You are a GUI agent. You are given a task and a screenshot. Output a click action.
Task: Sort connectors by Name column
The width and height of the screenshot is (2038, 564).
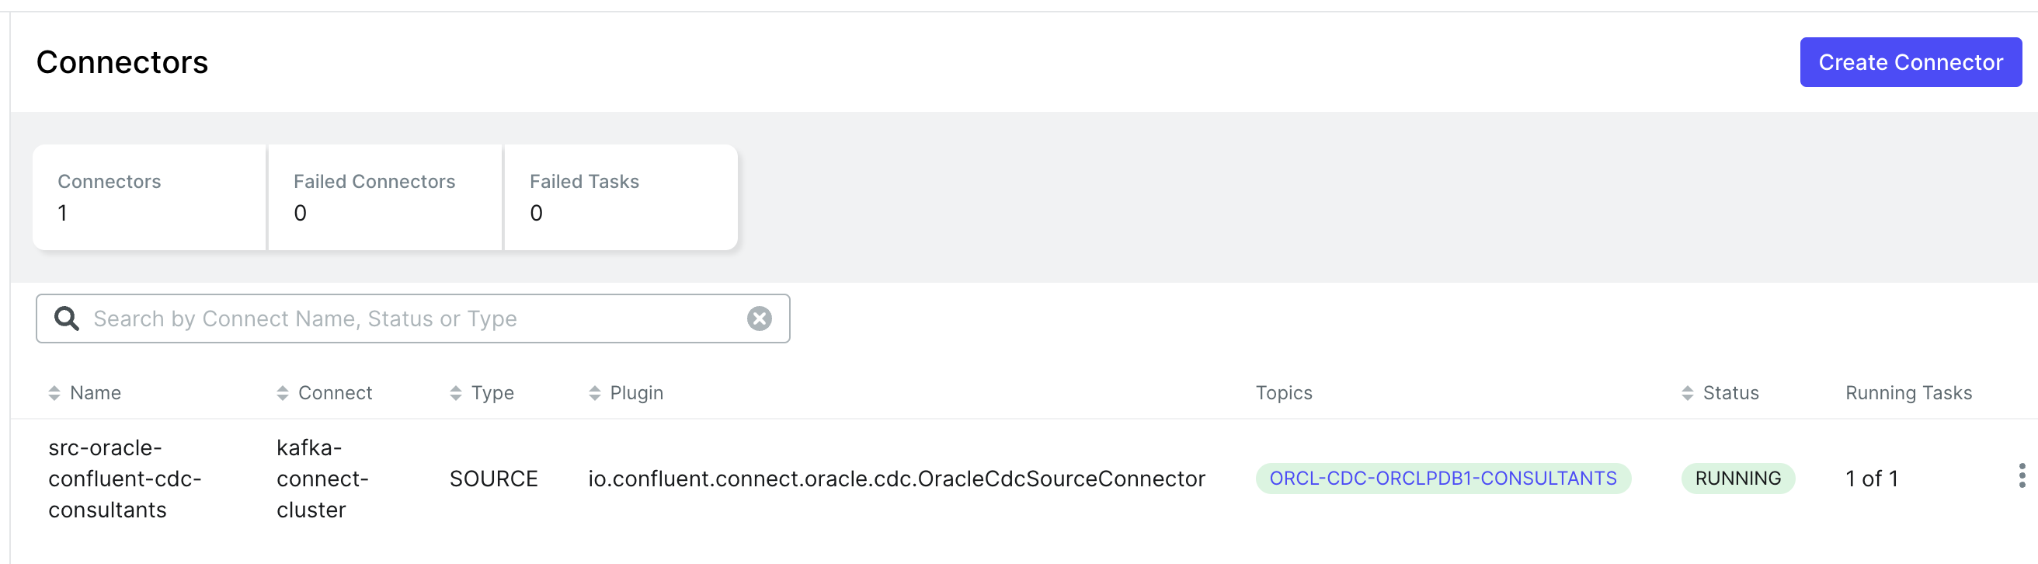pyautogui.click(x=54, y=393)
